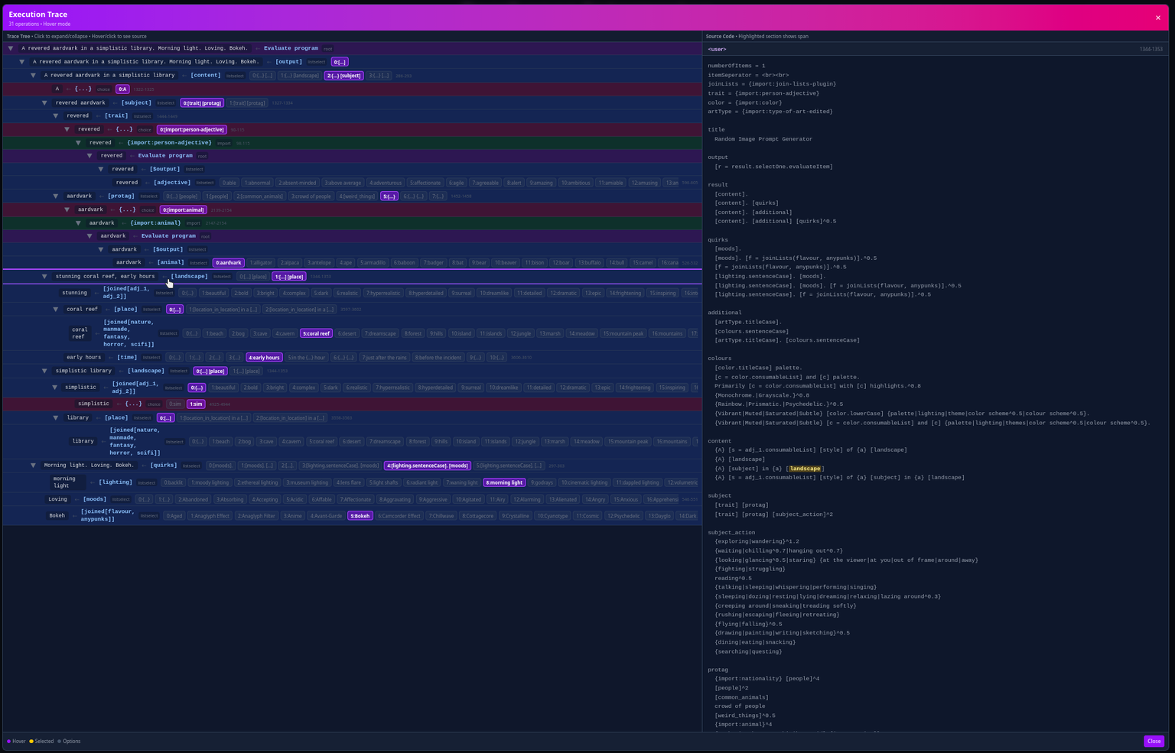Click highlighted landscape word in source code
This screenshot has height=753, width=1175.
[x=805, y=469]
